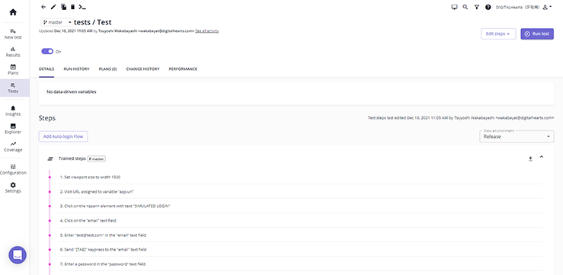The image size is (563, 275).
Task: Switch to the RUN HISTORY tab
Action: (x=76, y=69)
